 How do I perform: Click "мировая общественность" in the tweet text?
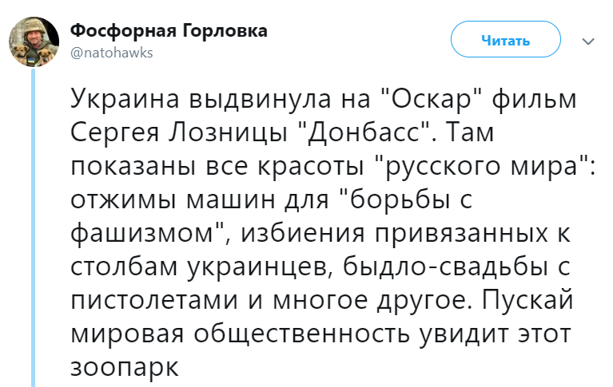coord(240,334)
